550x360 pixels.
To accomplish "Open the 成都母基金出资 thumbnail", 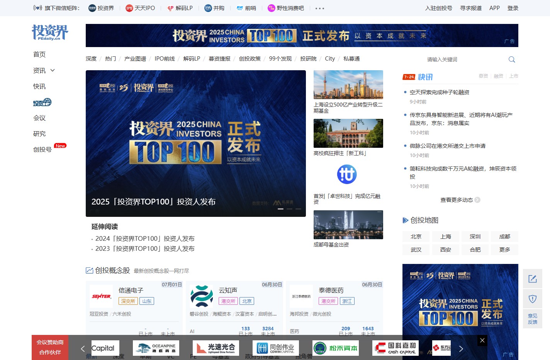I will pyautogui.click(x=348, y=225).
